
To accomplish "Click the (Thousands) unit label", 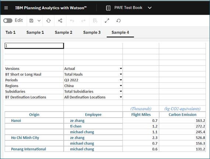I will point(141,109).
